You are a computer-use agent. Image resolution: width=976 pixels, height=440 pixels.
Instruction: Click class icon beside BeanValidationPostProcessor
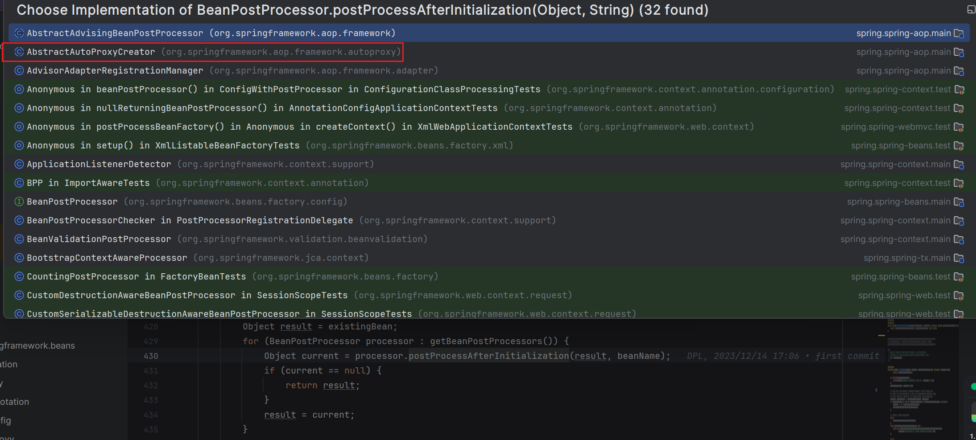(19, 239)
